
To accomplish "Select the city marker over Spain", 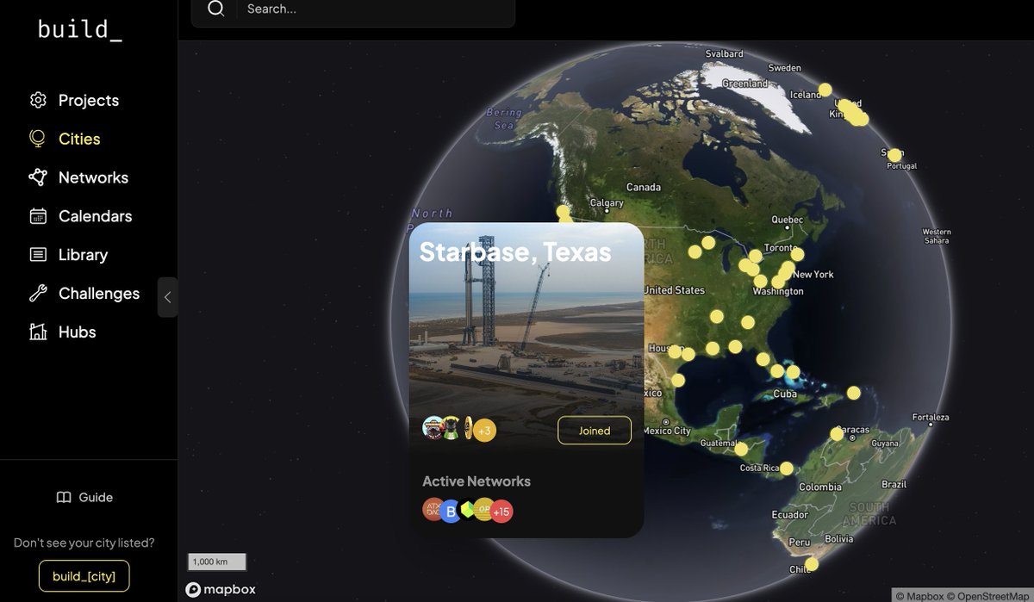I will (x=894, y=155).
